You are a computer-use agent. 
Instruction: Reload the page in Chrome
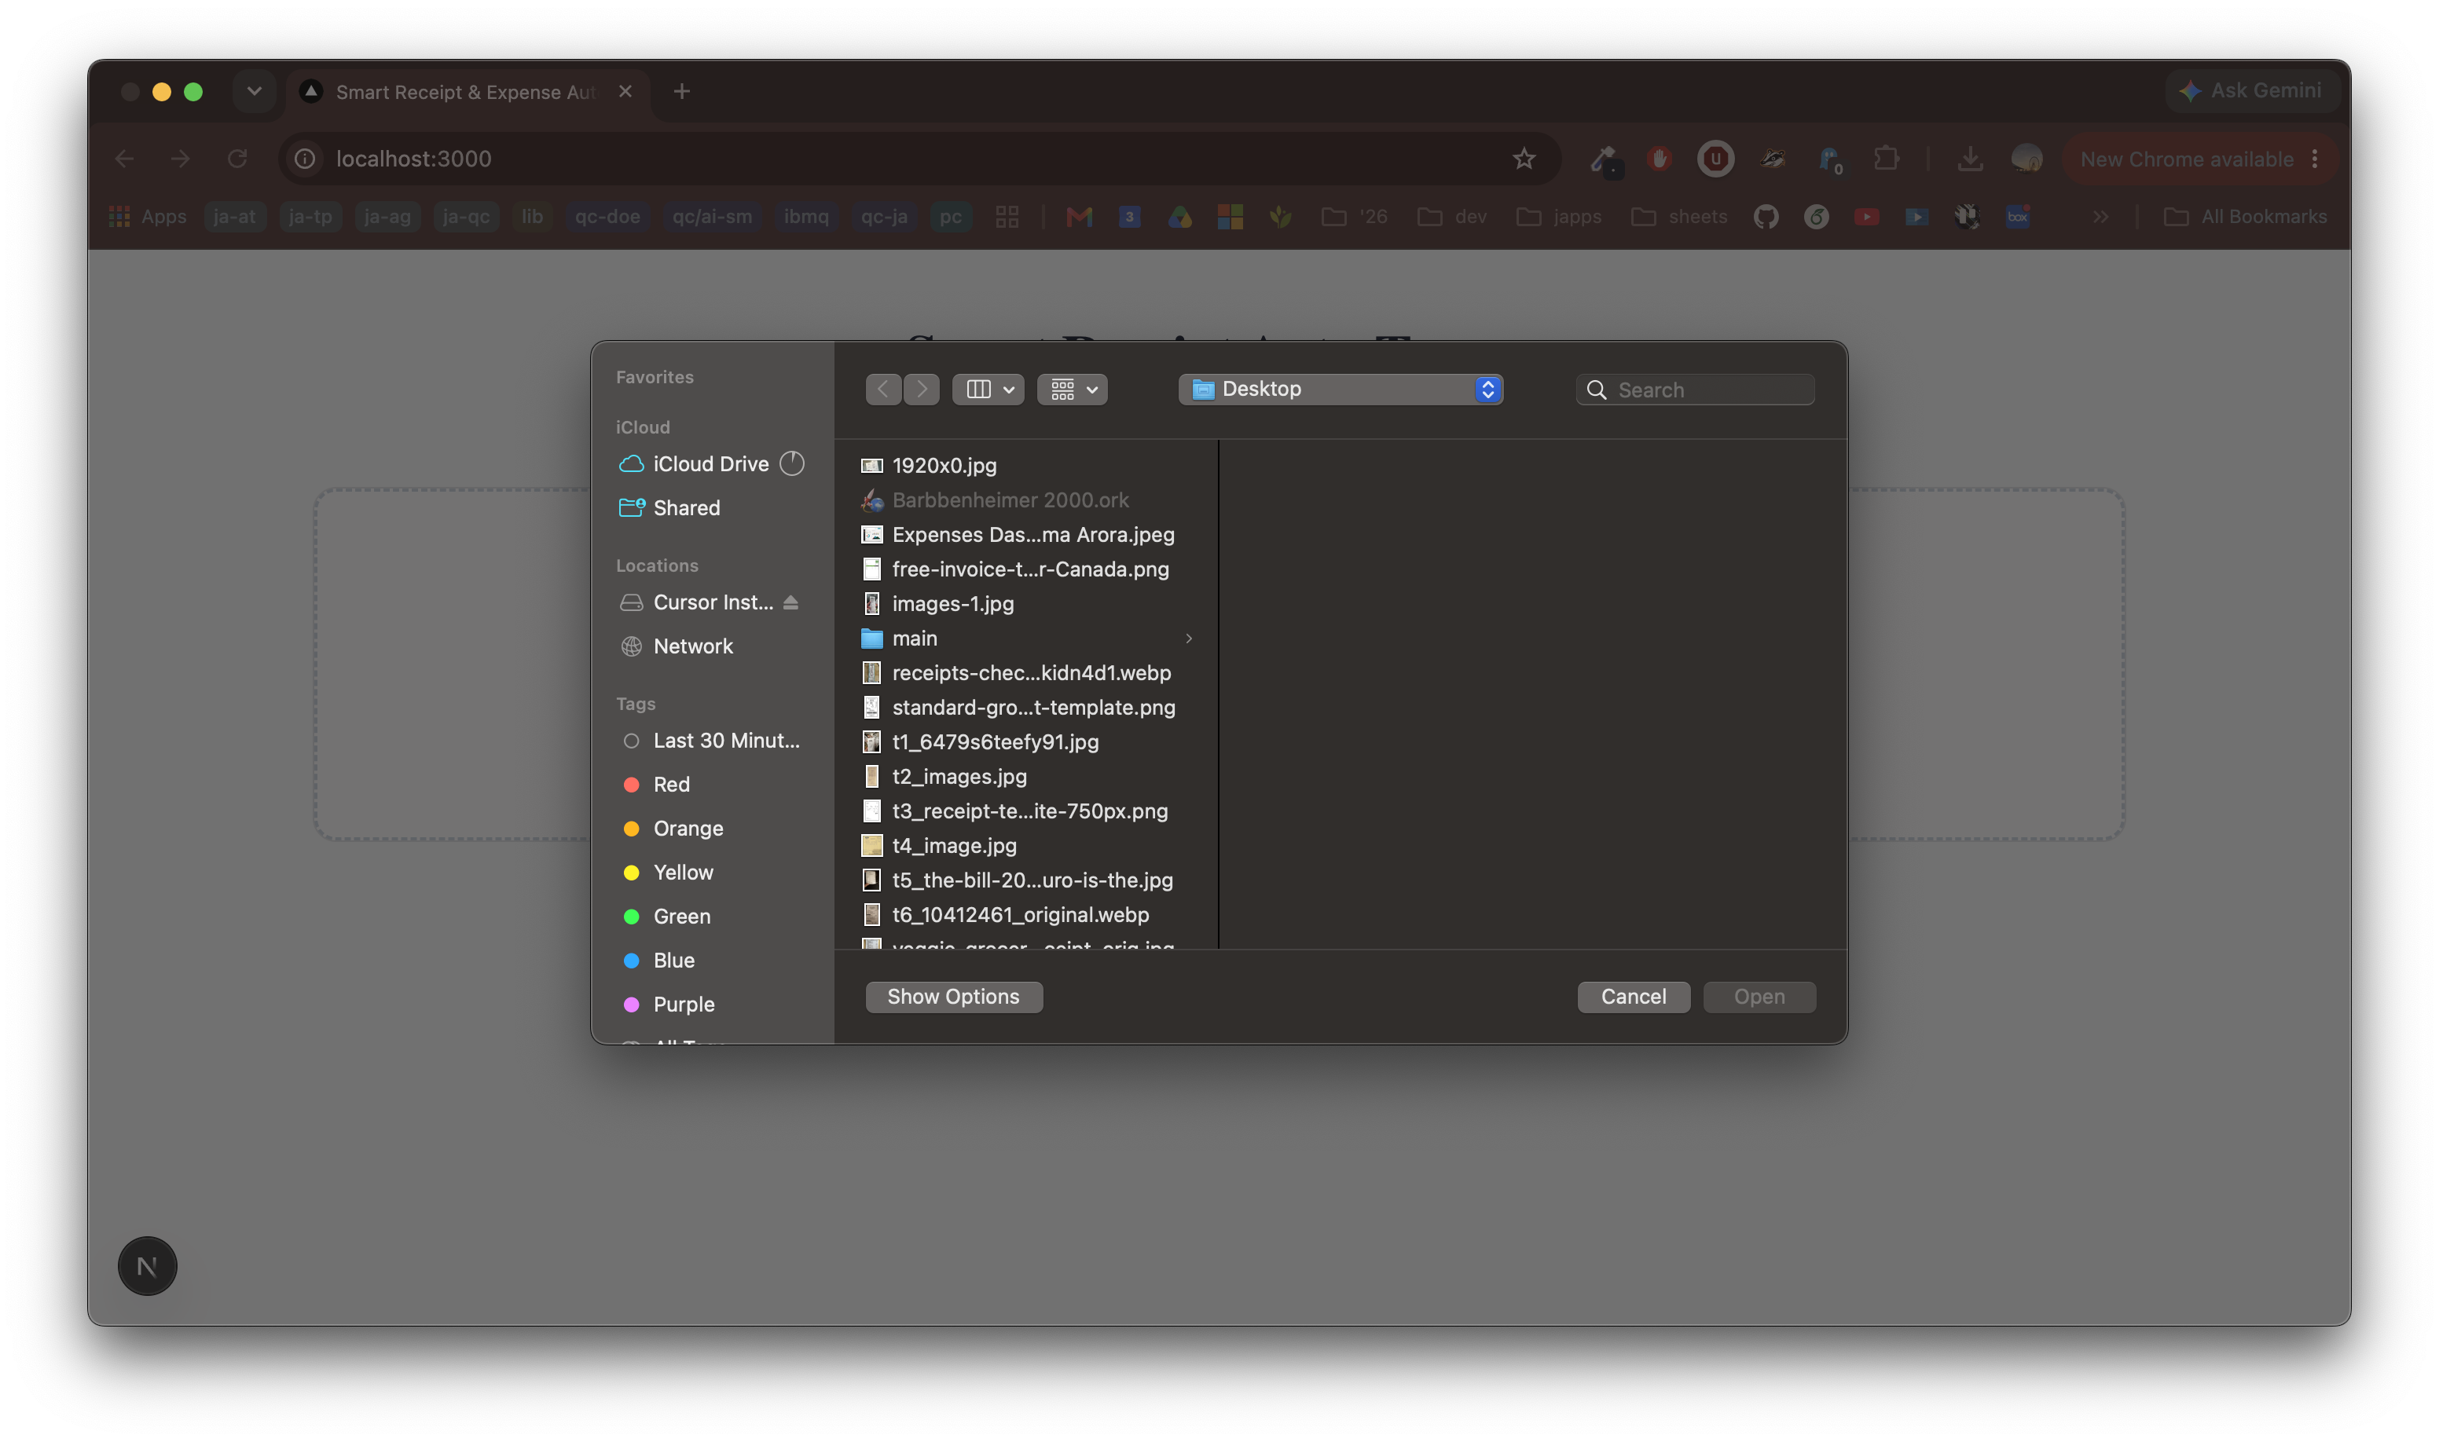pos(237,159)
